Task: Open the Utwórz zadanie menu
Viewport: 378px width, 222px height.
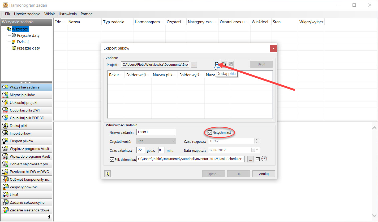Action: coord(27,14)
